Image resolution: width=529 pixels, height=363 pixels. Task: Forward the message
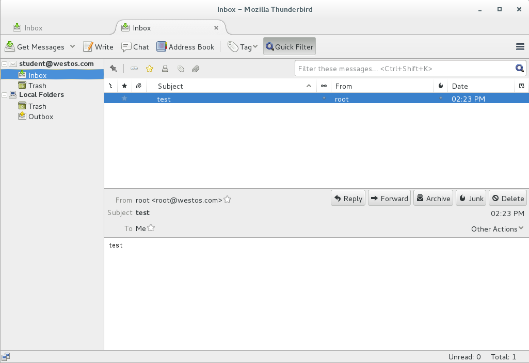389,198
